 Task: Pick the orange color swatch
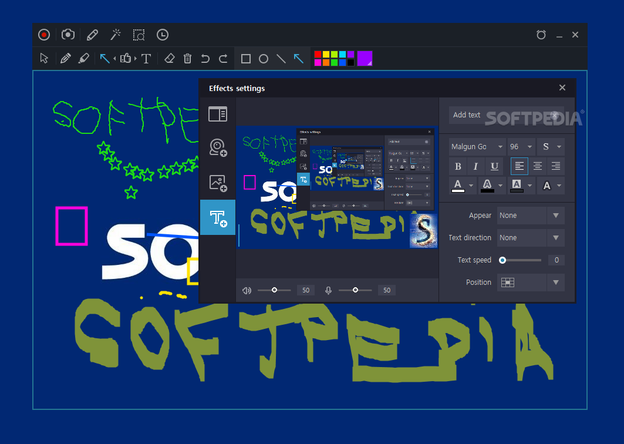point(326,62)
